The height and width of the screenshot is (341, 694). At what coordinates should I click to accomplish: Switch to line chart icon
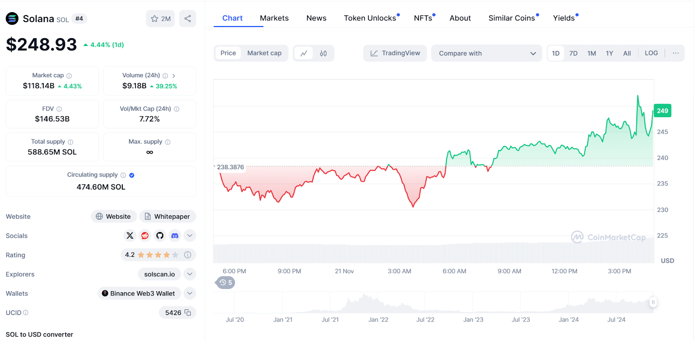pos(304,53)
